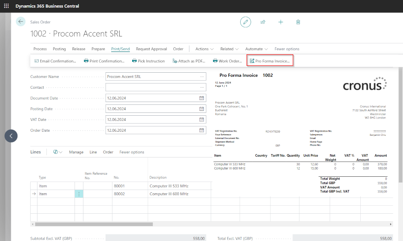Click the Email Confirmation envelope icon
The image size is (403, 241).
pos(37,61)
